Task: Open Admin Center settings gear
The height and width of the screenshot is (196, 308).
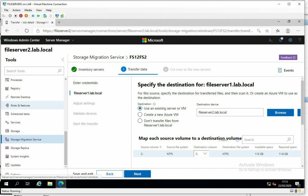Action: tap(290, 40)
